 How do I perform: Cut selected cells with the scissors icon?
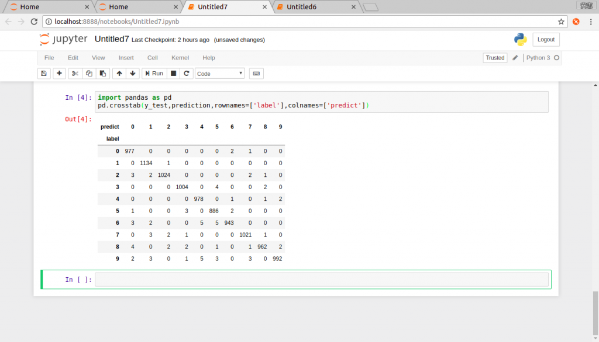coord(75,73)
